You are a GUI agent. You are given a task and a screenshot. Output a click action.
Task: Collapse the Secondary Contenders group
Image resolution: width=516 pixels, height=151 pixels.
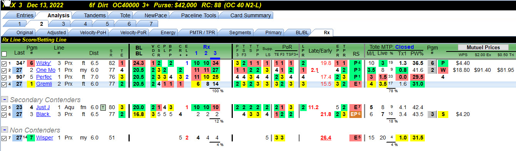pyautogui.click(x=5, y=100)
